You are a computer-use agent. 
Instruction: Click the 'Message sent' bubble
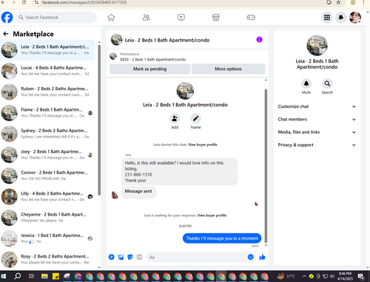tap(138, 192)
